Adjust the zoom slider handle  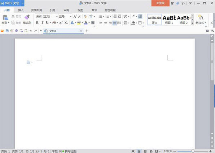[x=193, y=151]
